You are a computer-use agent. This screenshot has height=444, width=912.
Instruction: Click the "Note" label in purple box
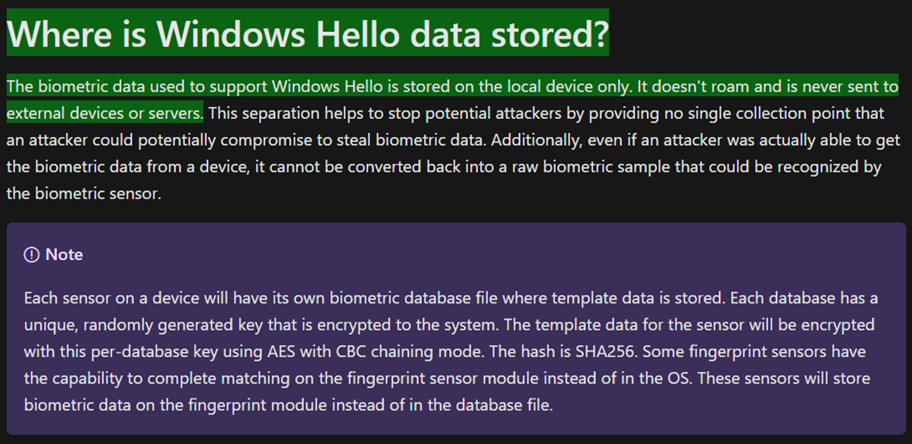64,255
